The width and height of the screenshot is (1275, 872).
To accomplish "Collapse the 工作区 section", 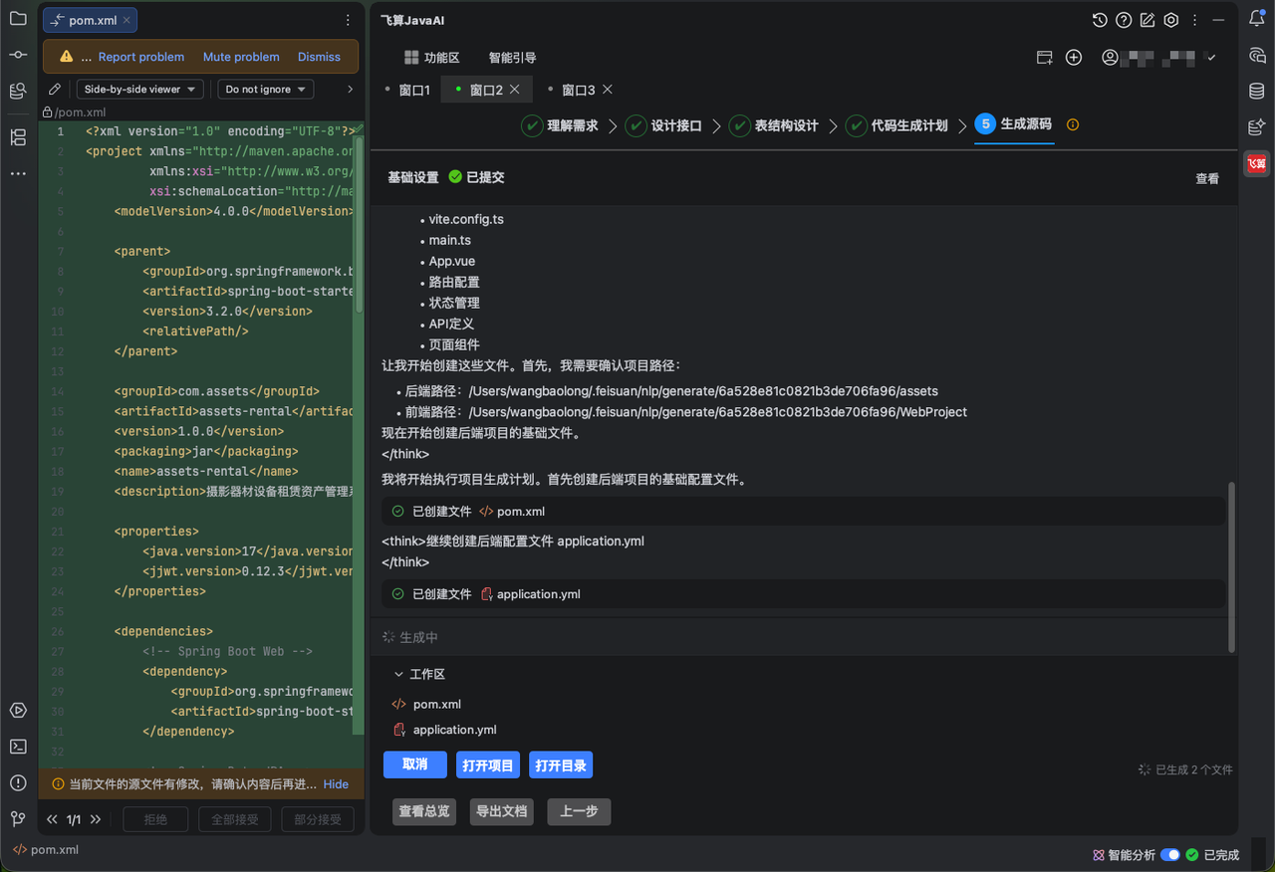I will 399,674.
